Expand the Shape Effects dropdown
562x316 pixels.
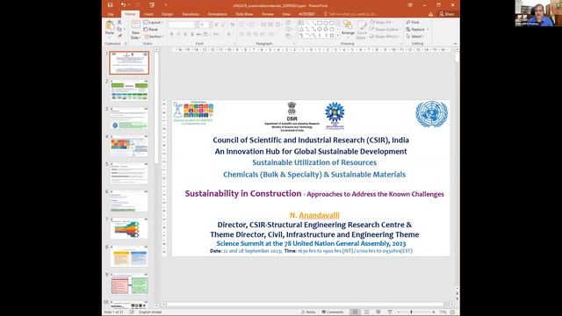[x=385, y=37]
